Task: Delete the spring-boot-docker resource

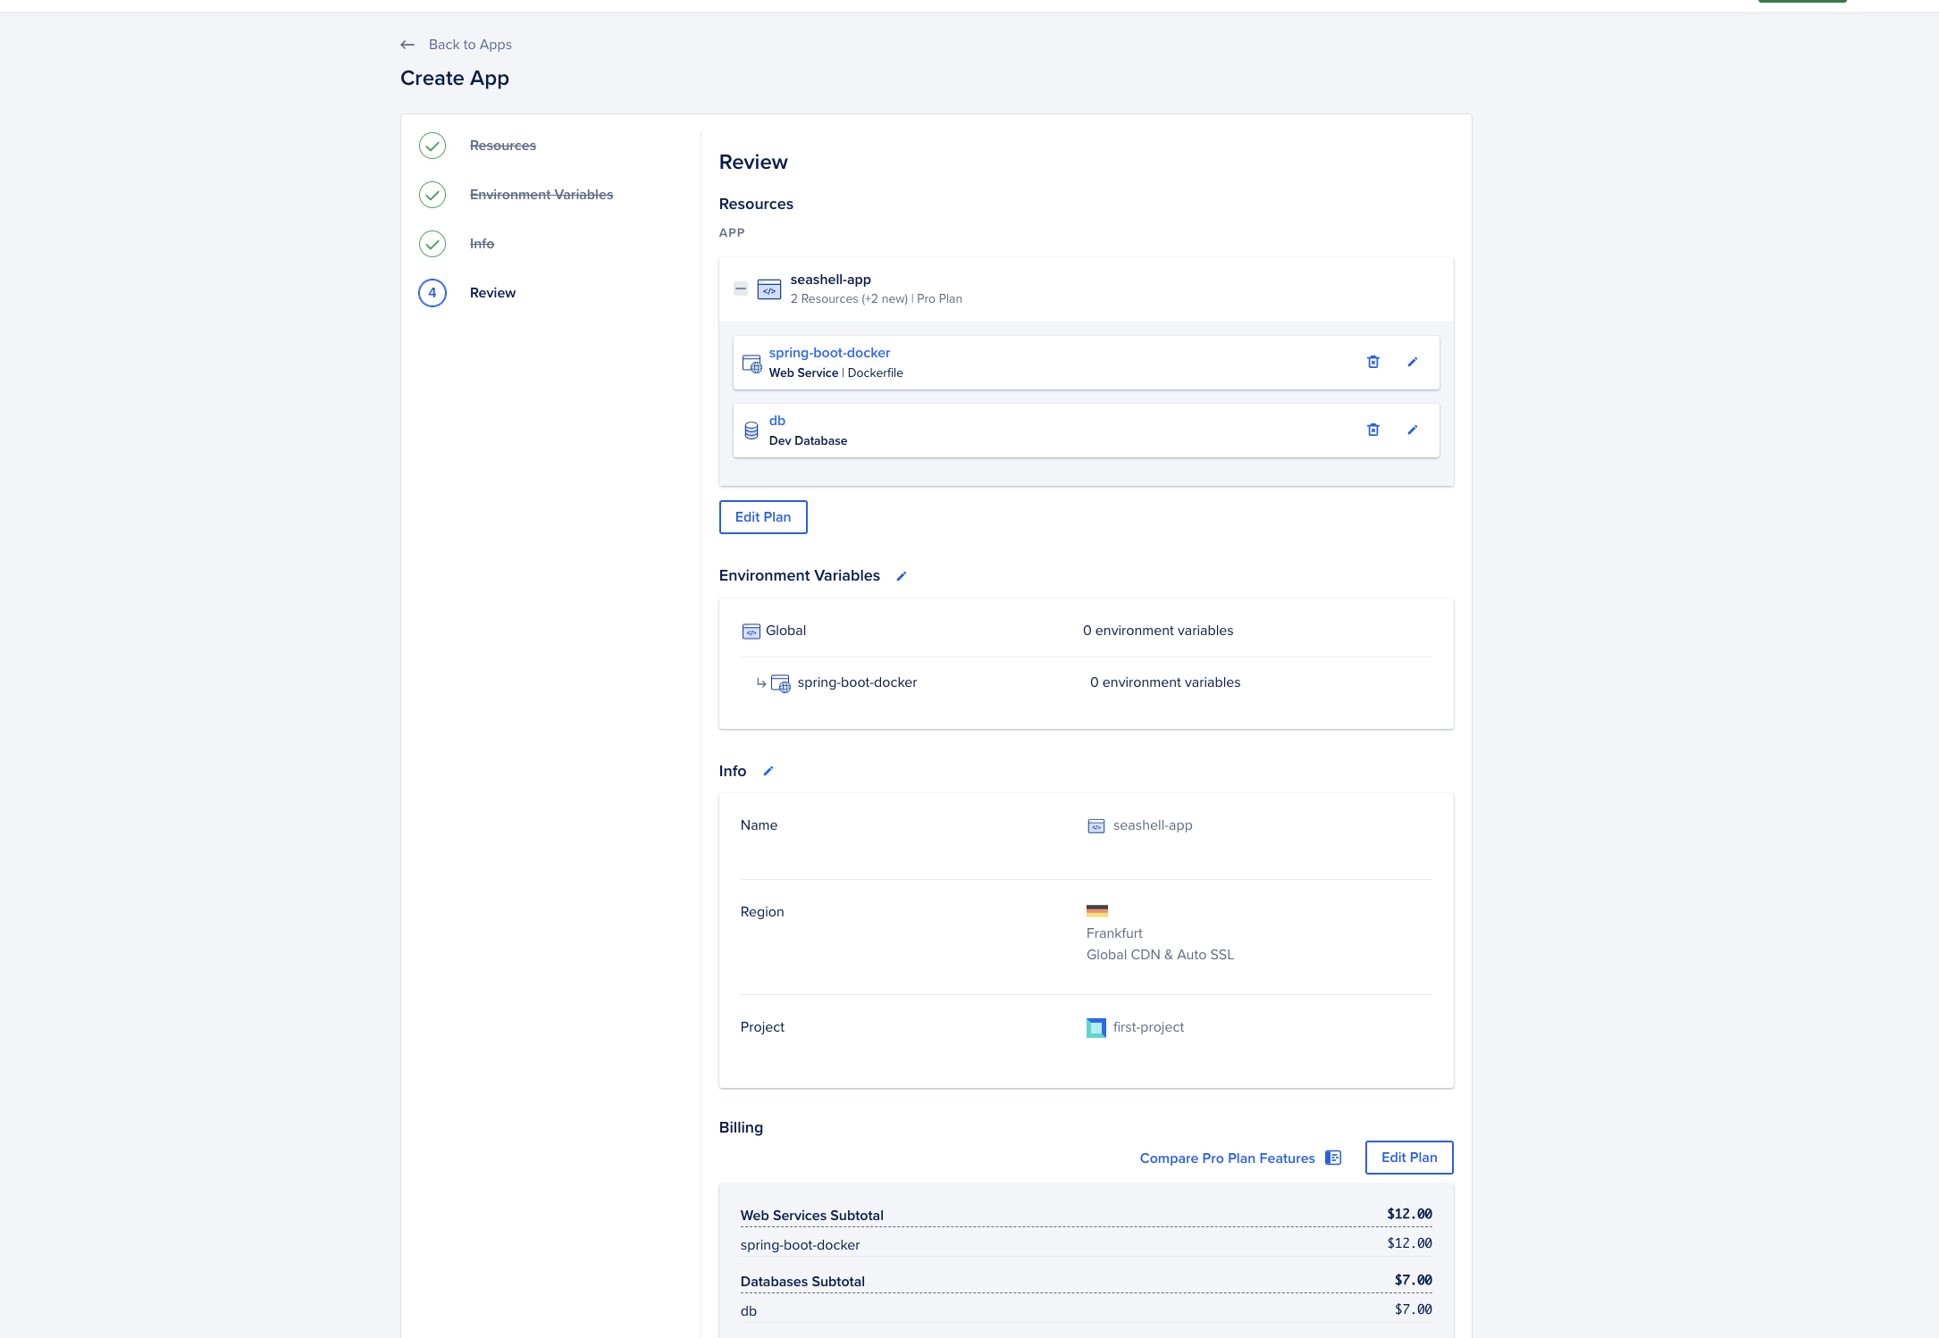Action: coord(1373,362)
